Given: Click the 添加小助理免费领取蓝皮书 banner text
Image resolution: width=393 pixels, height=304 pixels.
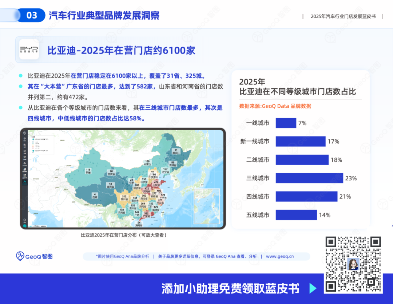Looking at the screenshot, I should click(x=230, y=288).
